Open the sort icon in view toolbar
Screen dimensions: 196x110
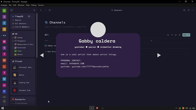coord(176,35)
